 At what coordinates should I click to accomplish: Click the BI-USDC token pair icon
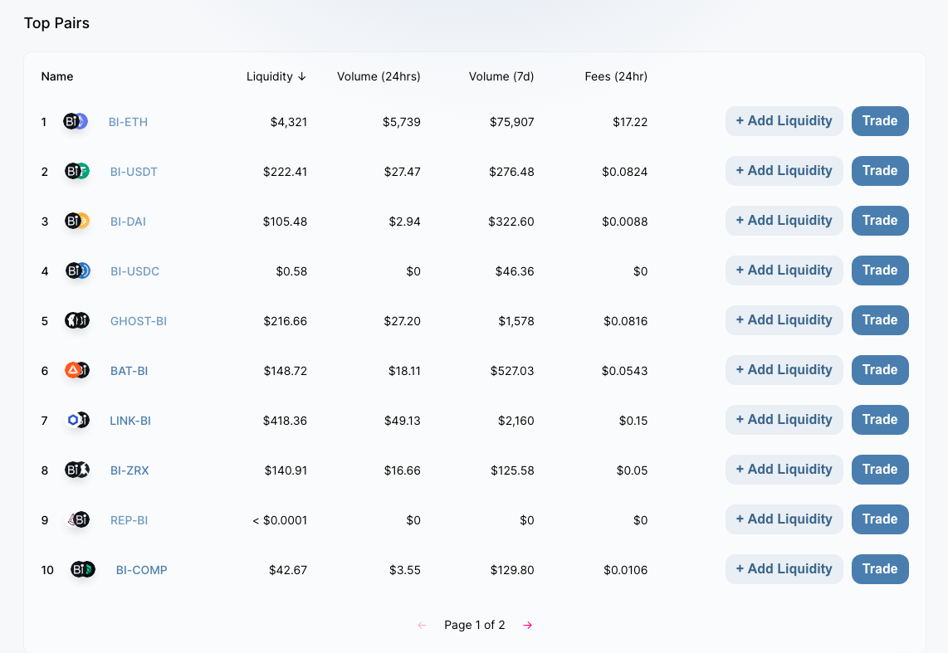click(x=77, y=270)
